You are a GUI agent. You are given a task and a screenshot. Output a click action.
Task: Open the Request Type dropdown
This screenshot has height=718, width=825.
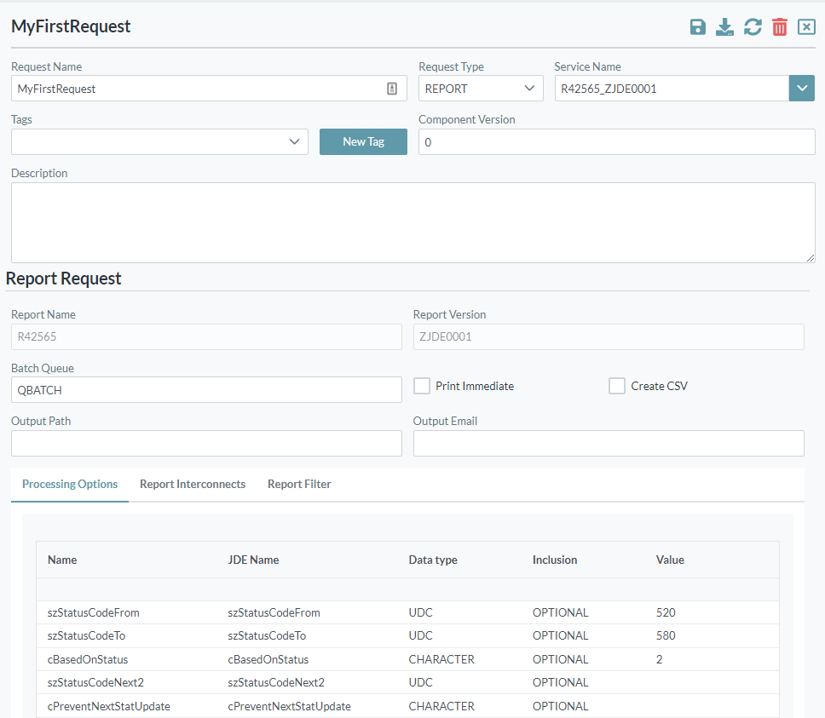tap(480, 88)
